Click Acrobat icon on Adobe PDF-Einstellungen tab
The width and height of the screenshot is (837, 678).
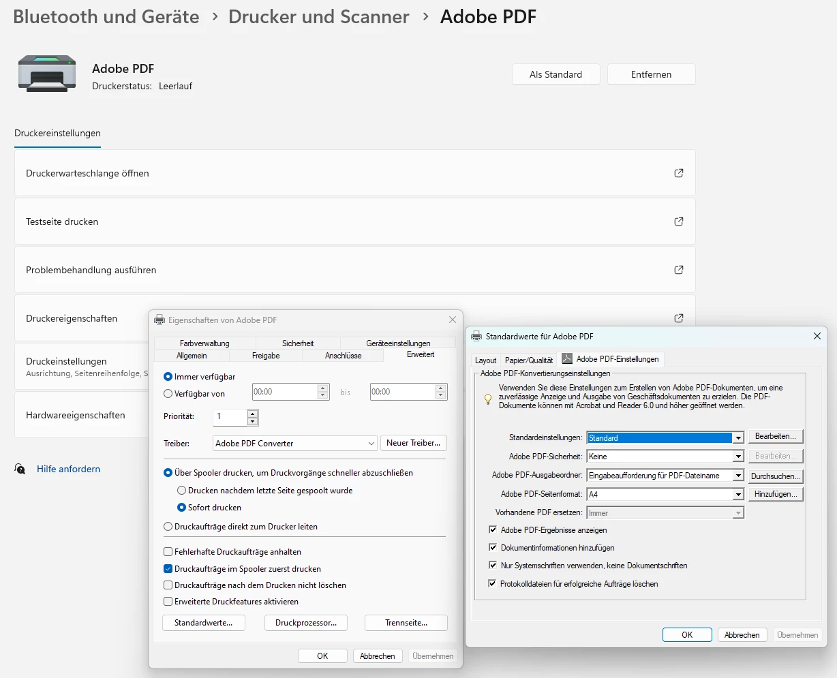(x=566, y=358)
